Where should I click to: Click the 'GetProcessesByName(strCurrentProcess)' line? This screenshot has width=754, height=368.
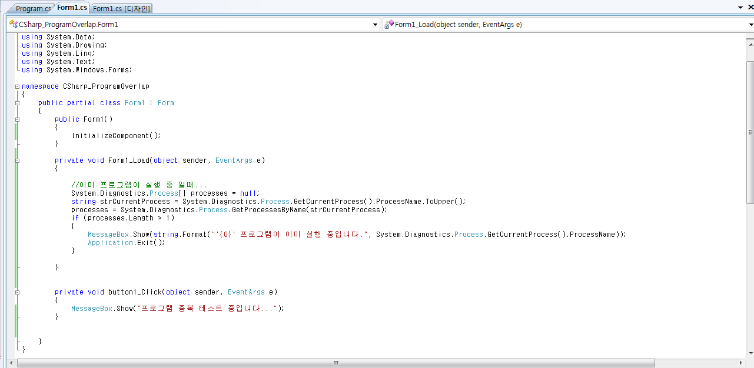coord(230,210)
